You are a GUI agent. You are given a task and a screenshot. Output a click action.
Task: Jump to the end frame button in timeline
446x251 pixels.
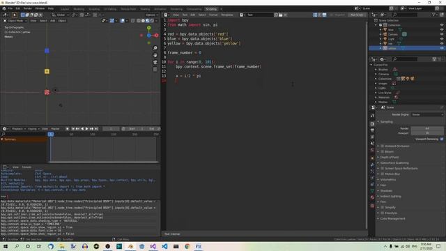[x=96, y=129]
